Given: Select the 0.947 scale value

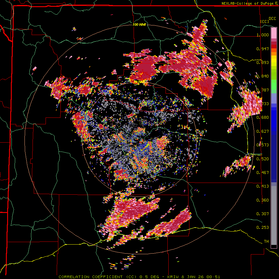Looking at the screenshot, I should point(263,49).
